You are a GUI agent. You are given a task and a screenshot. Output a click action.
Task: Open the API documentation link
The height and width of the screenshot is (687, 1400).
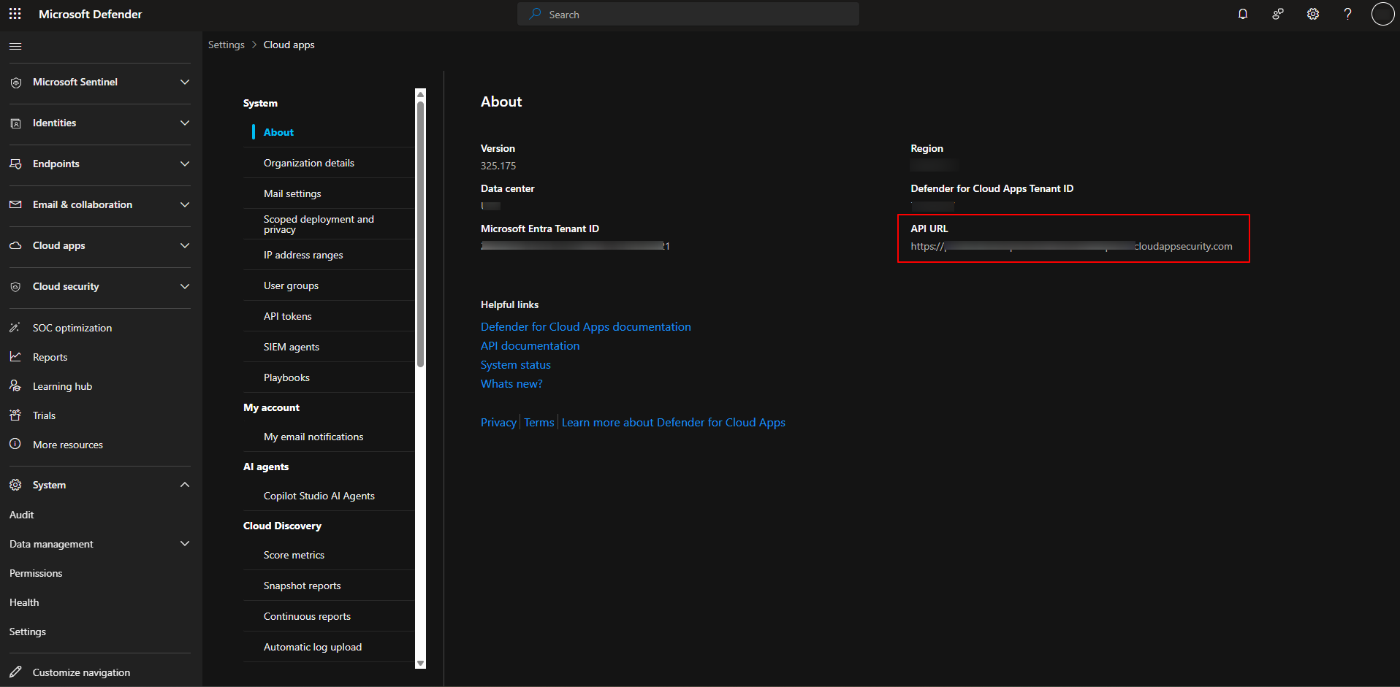tap(530, 346)
